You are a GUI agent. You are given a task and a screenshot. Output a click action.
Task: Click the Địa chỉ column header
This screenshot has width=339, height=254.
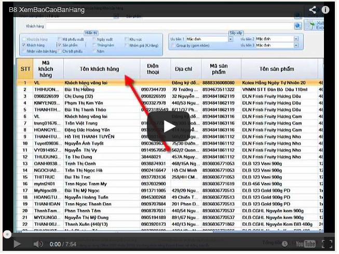(x=186, y=69)
